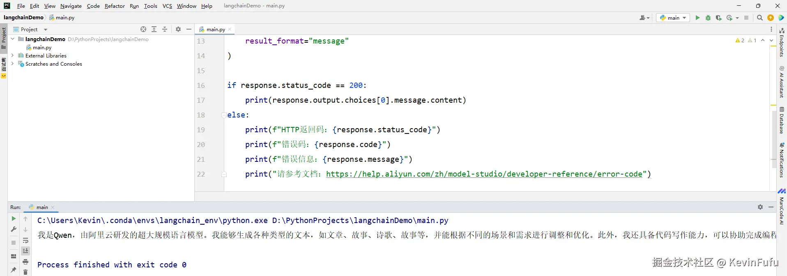Click the grey Stop button in main toolbar
Image resolution: width=787 pixels, height=276 pixels.
[x=746, y=18]
